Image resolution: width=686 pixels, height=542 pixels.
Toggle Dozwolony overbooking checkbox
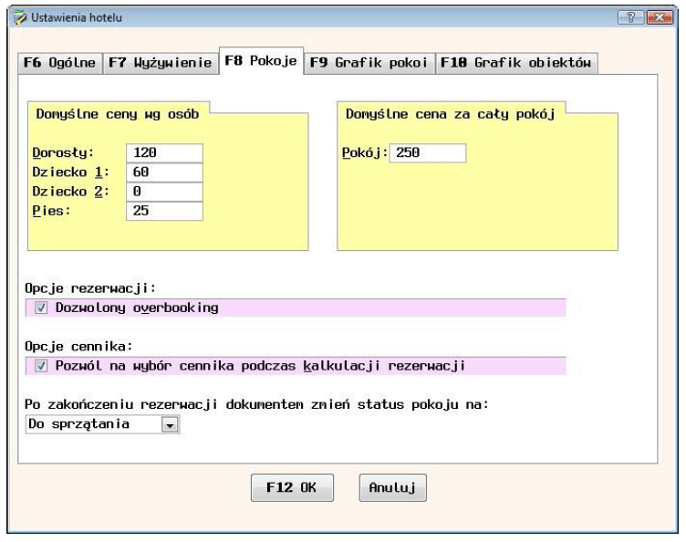(x=41, y=308)
